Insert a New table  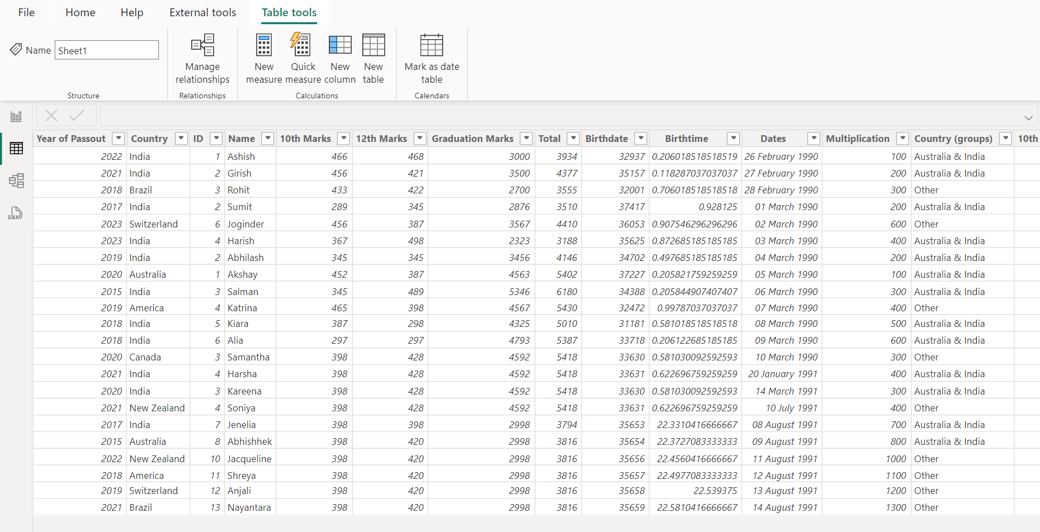pos(374,58)
